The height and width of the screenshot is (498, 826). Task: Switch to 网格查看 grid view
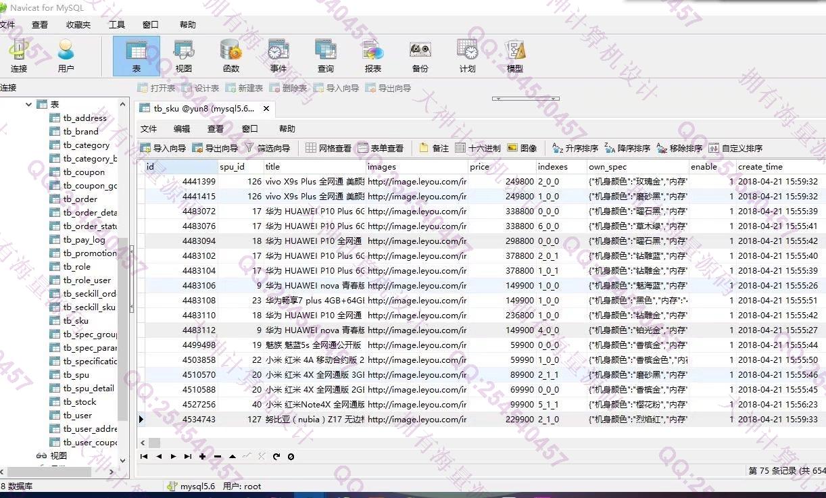coord(329,148)
